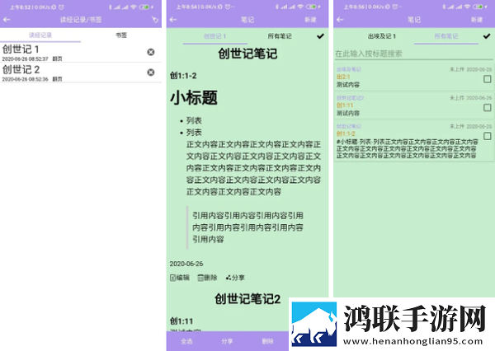
Task: Check the box for 创世记笔记2 note
Action: point(488,108)
